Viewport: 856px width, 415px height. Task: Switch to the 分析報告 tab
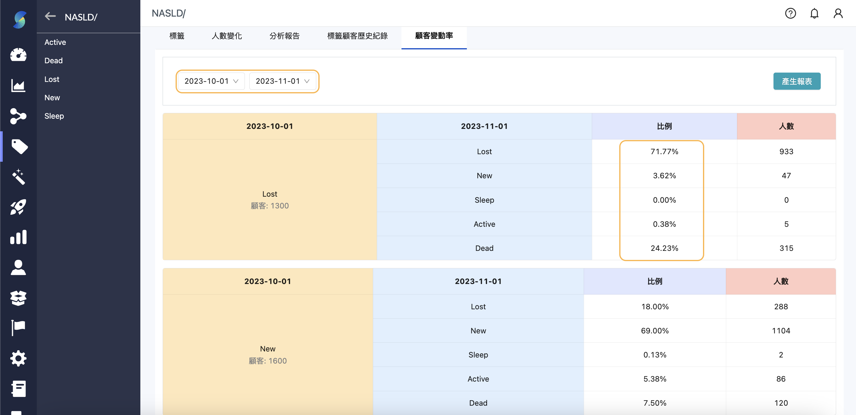(x=284, y=36)
